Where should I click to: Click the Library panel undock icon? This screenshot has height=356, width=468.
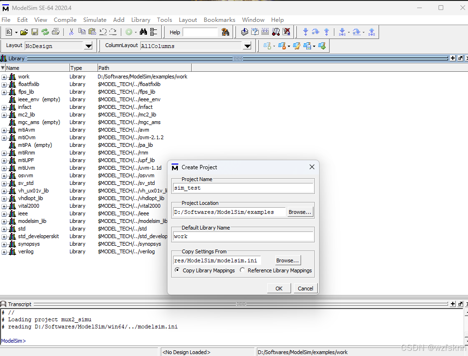click(x=460, y=58)
